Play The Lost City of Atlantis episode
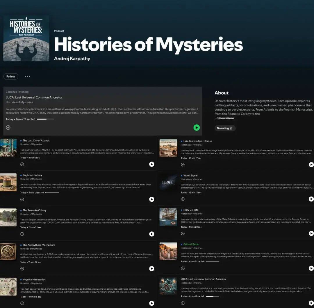This screenshot has height=308, width=314. (x=151, y=164)
